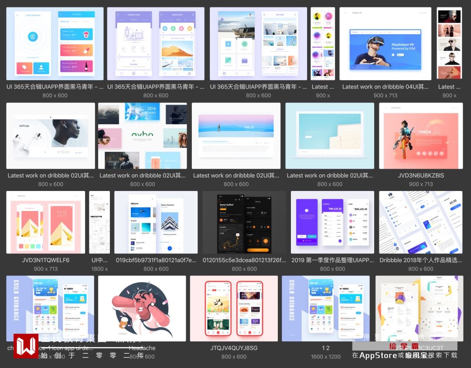This screenshot has width=471, height=368.
Task: Open the coupon cards app thumbnail
Action: tap(55, 44)
